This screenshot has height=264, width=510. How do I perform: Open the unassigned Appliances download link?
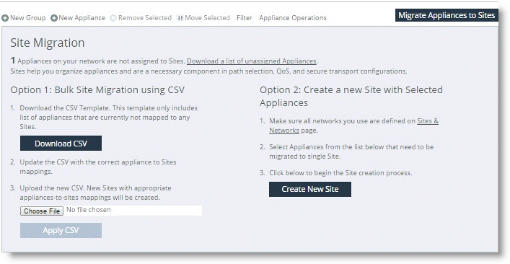click(252, 61)
